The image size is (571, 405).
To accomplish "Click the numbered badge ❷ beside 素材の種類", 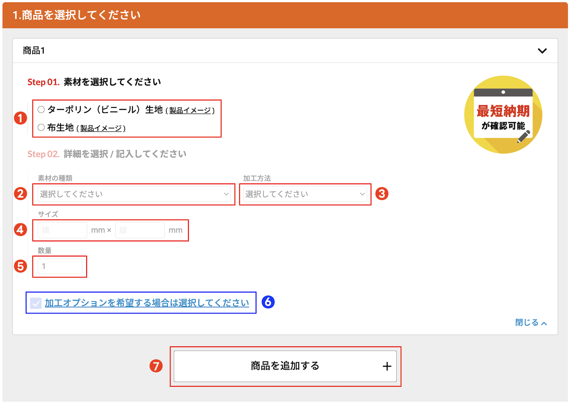I will pos(20,194).
